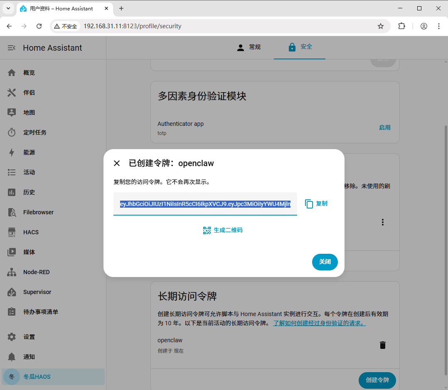Open the browser extensions puzzle icon

point(401,26)
